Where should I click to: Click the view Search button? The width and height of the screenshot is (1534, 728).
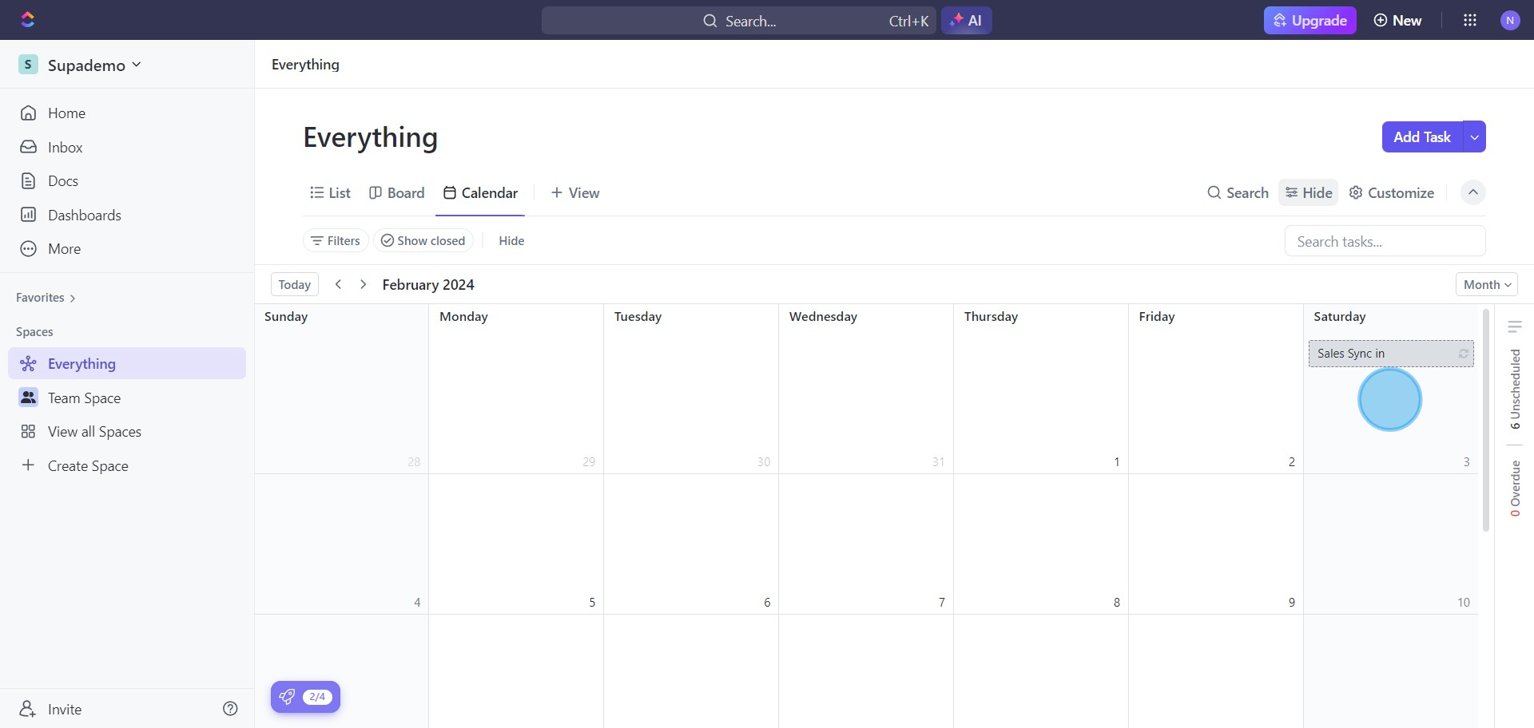point(1238,192)
